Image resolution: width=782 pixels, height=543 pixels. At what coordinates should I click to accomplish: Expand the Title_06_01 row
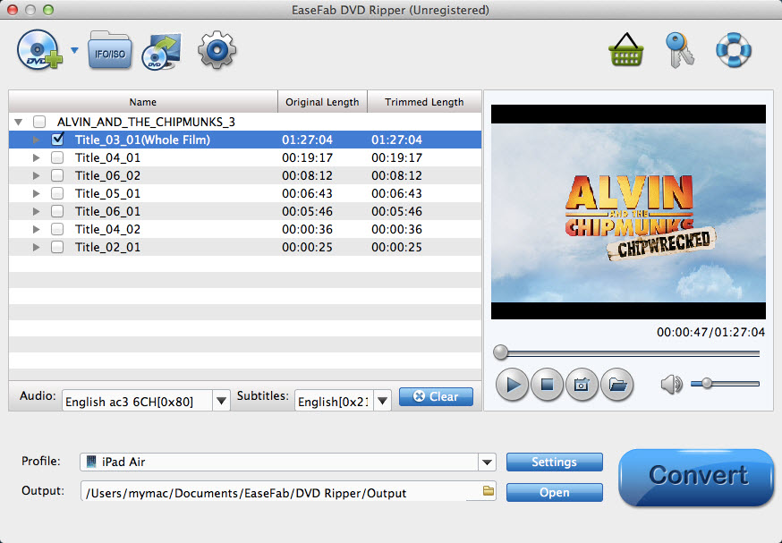coord(36,211)
